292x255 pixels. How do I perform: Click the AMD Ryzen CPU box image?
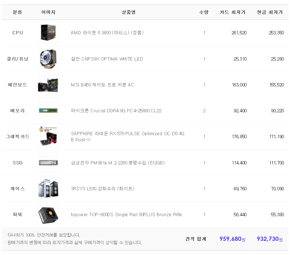(48, 33)
